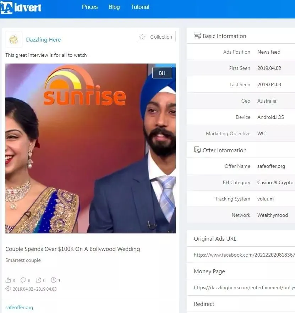Open the Money Page dazzlinghere.com URL
The width and height of the screenshot is (295, 313).
coord(244,288)
